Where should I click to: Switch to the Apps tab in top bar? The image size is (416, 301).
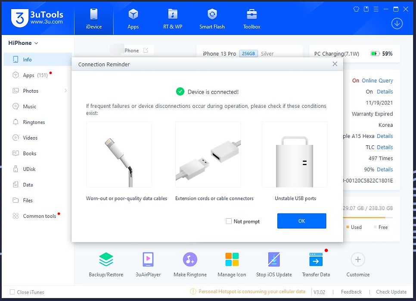(133, 19)
